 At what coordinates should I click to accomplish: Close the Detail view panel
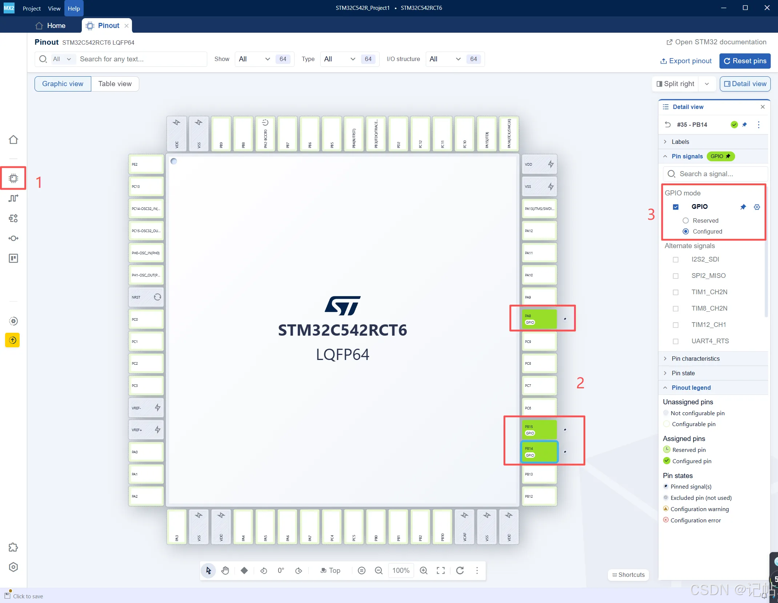pyautogui.click(x=763, y=107)
